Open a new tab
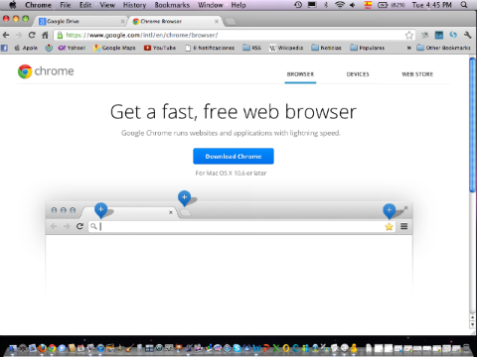 (231, 22)
